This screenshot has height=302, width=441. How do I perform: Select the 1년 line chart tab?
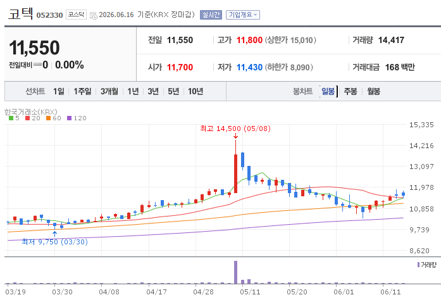[x=133, y=91]
